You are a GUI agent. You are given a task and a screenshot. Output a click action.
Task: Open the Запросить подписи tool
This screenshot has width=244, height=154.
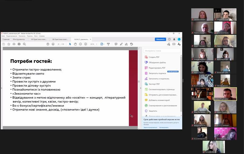point(157,73)
